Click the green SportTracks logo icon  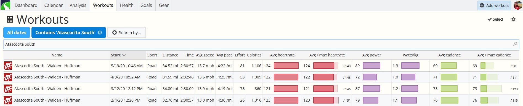tap(6, 5)
